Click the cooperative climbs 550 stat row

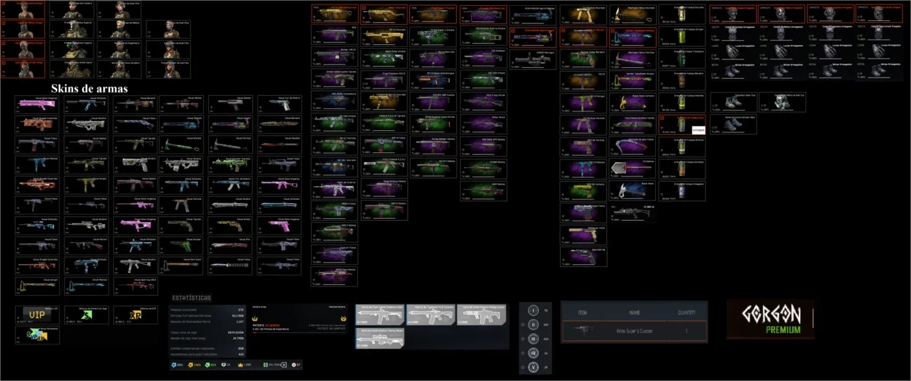207,348
